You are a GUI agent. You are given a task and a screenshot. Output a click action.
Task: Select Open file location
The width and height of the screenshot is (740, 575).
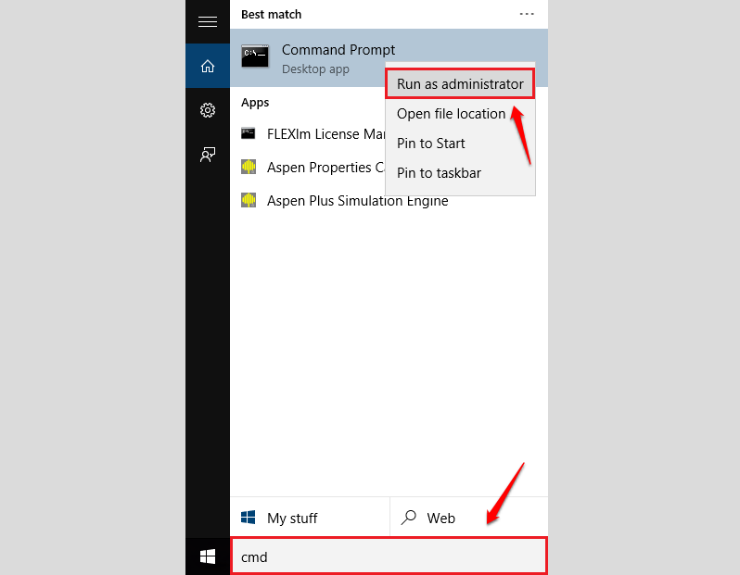[x=451, y=114]
